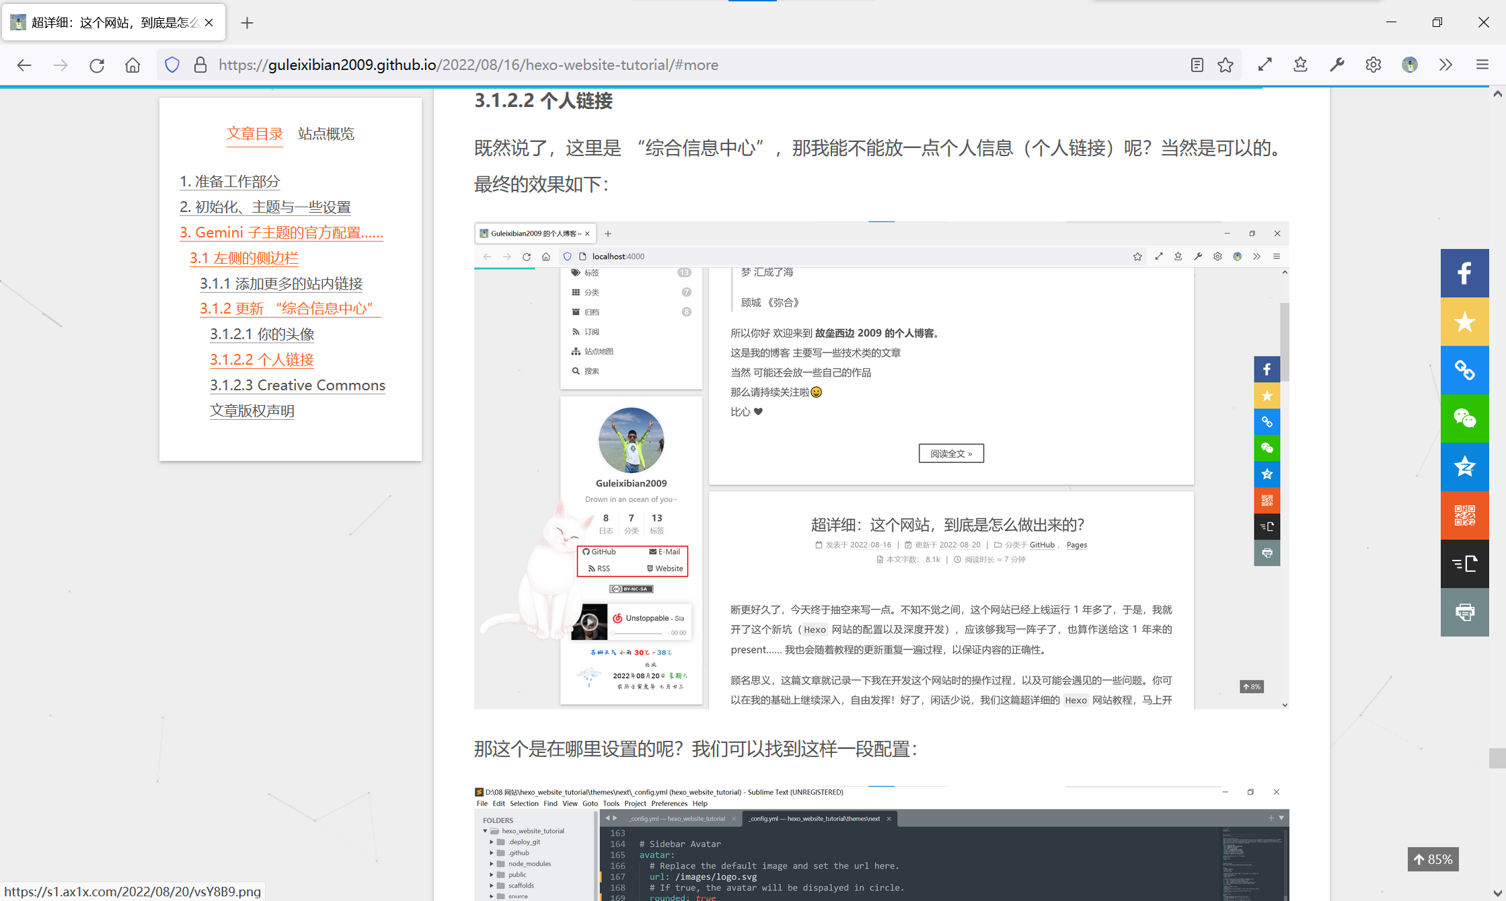Open the browser hamburger application menu
1506x901 pixels.
pos(1482,65)
